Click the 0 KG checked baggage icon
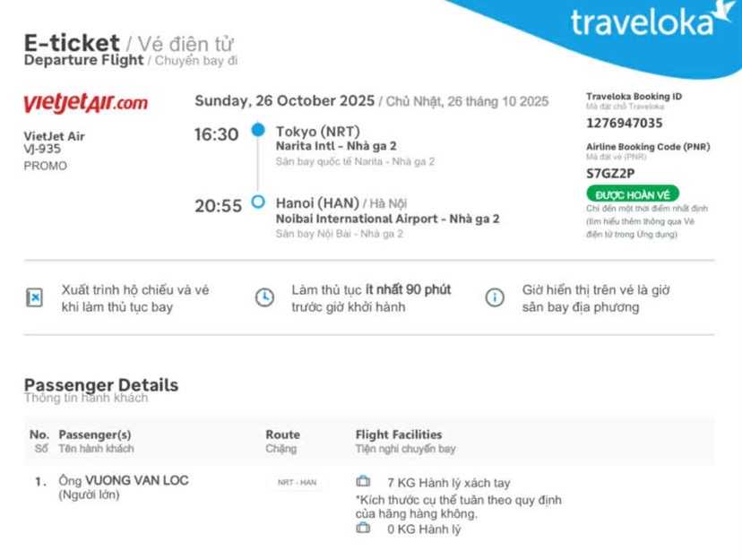 363,529
